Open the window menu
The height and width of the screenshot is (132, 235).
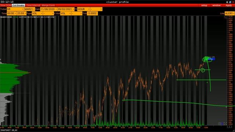tap(216, 5)
